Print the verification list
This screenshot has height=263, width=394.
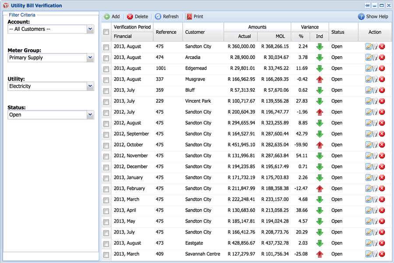194,17
